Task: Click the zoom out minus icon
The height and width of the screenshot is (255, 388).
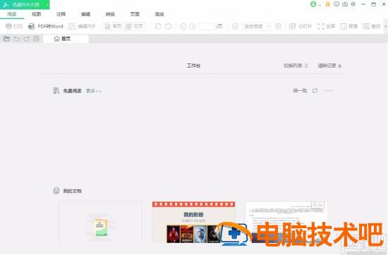Action: point(235,26)
